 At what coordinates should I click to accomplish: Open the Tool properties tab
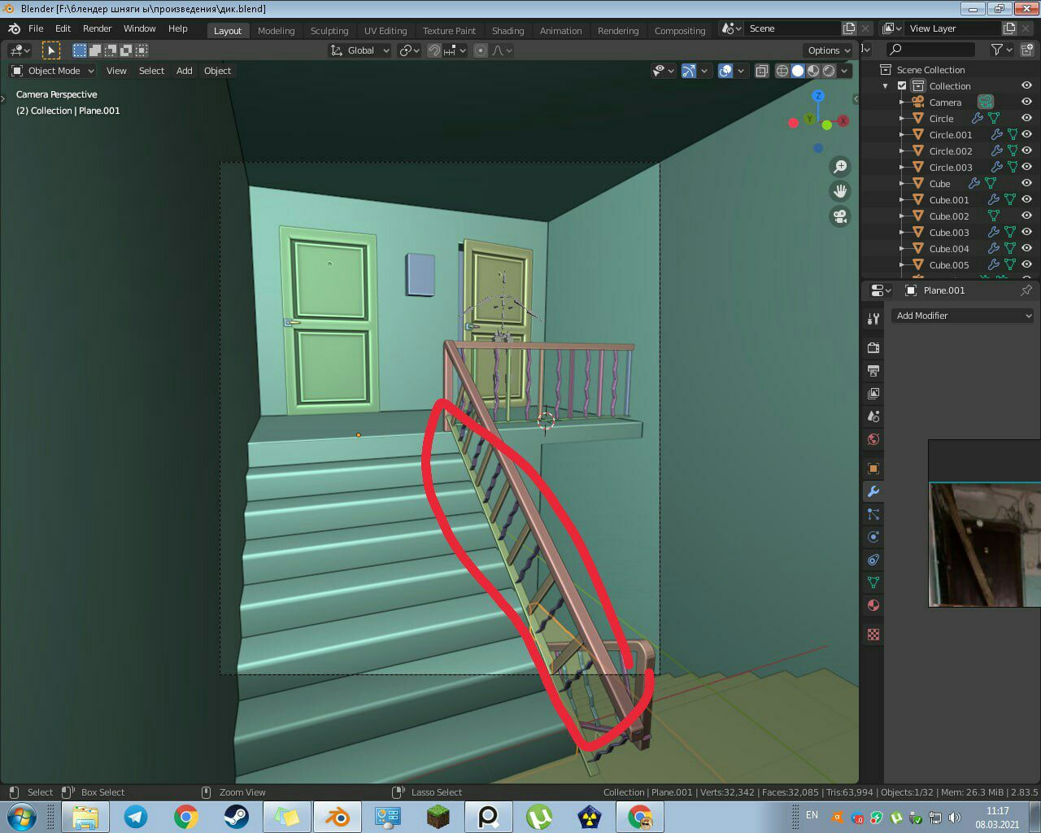click(873, 319)
